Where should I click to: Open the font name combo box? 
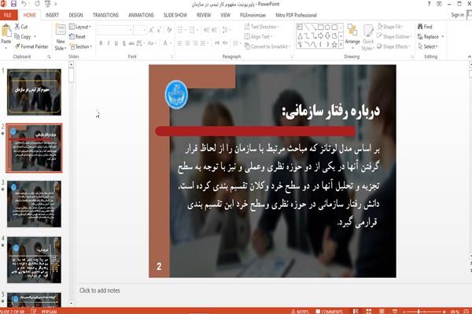(x=116, y=30)
